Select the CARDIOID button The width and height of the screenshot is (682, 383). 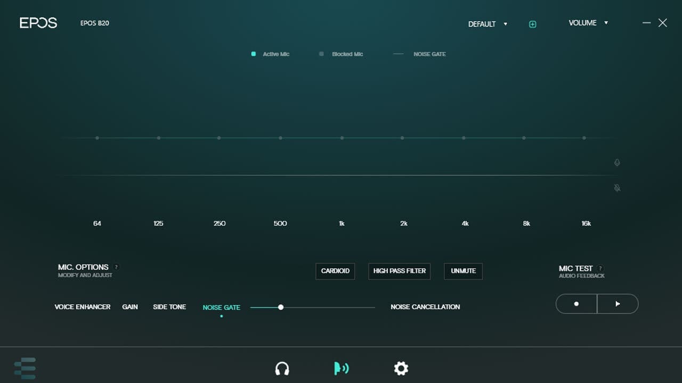tap(335, 271)
